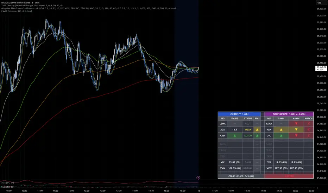This screenshot has width=328, height=193.
Task: Click the green up triangle in CVD VALUE cell
Action: pyautogui.click(x=235, y=135)
